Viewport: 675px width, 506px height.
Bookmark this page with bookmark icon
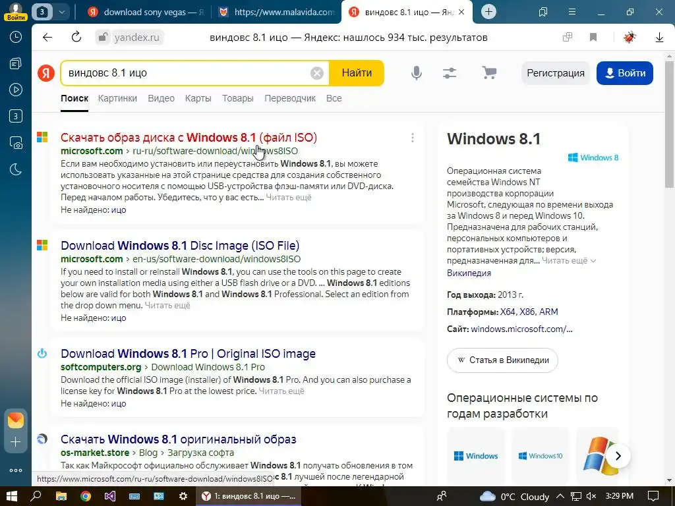(593, 38)
